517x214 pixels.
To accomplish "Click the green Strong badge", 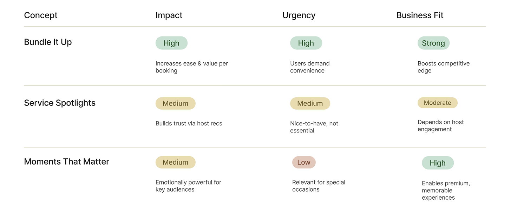I will point(433,43).
